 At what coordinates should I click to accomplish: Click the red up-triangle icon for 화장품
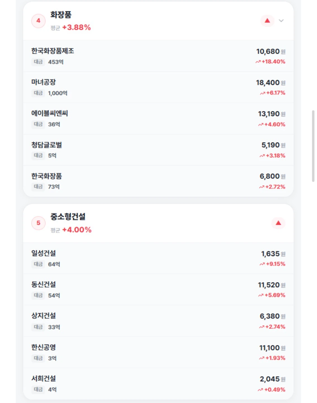[x=267, y=21]
